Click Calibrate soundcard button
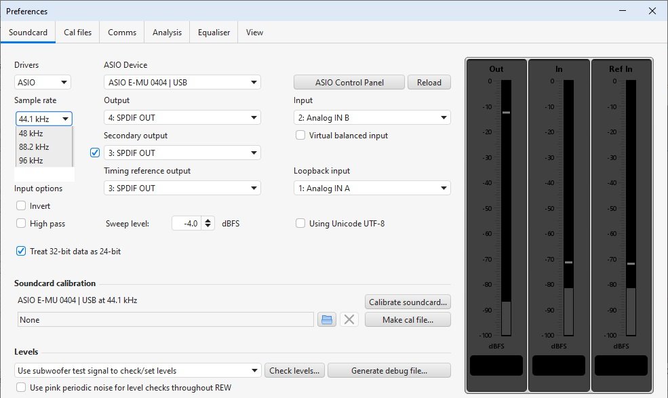Screen dimensions: 668x398 click(x=408, y=302)
